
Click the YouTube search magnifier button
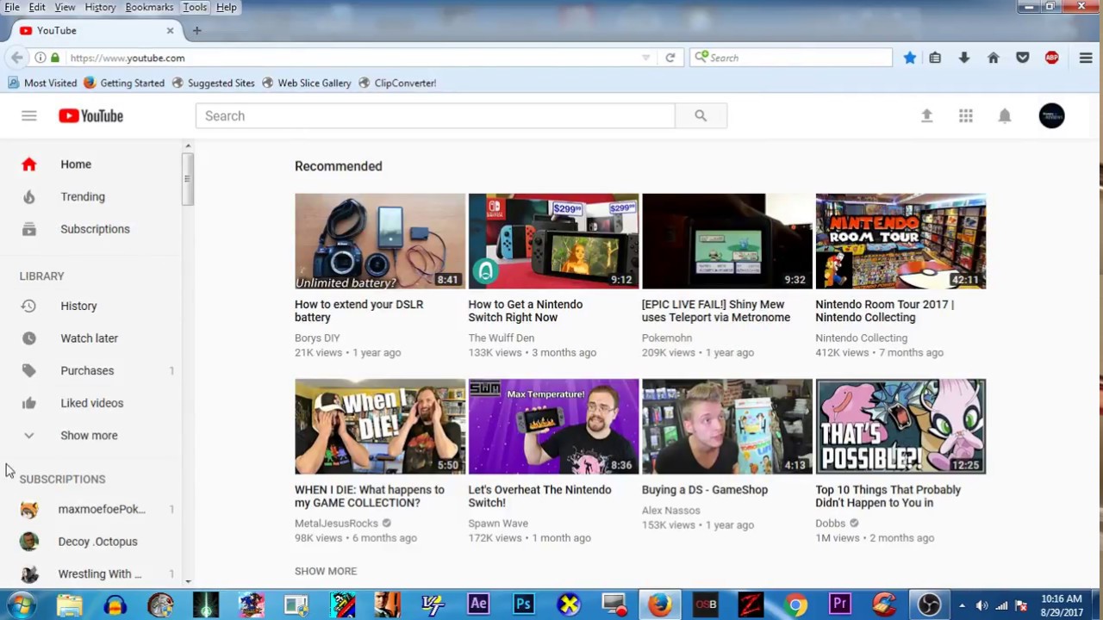click(701, 116)
